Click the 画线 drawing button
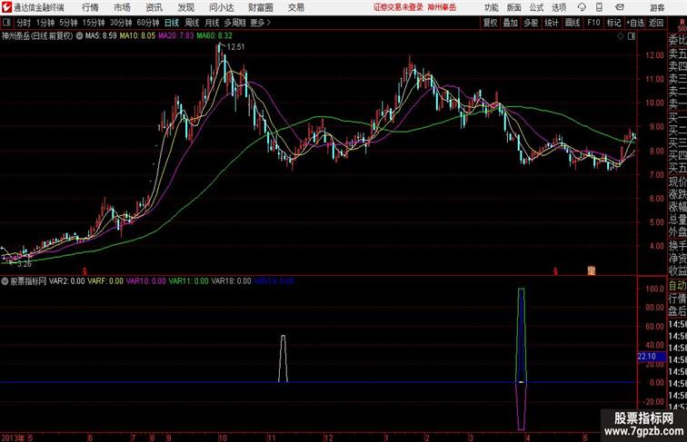Screen dimensions: 687x442 pyautogui.click(x=572, y=23)
